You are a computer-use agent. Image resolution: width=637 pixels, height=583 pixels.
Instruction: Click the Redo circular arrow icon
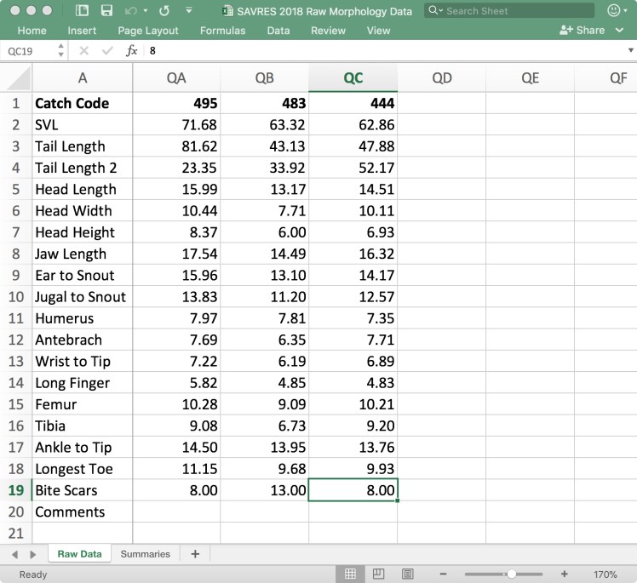tap(164, 11)
